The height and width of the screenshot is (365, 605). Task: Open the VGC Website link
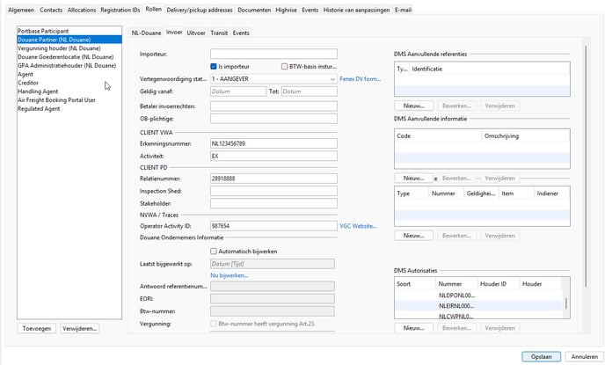358,226
